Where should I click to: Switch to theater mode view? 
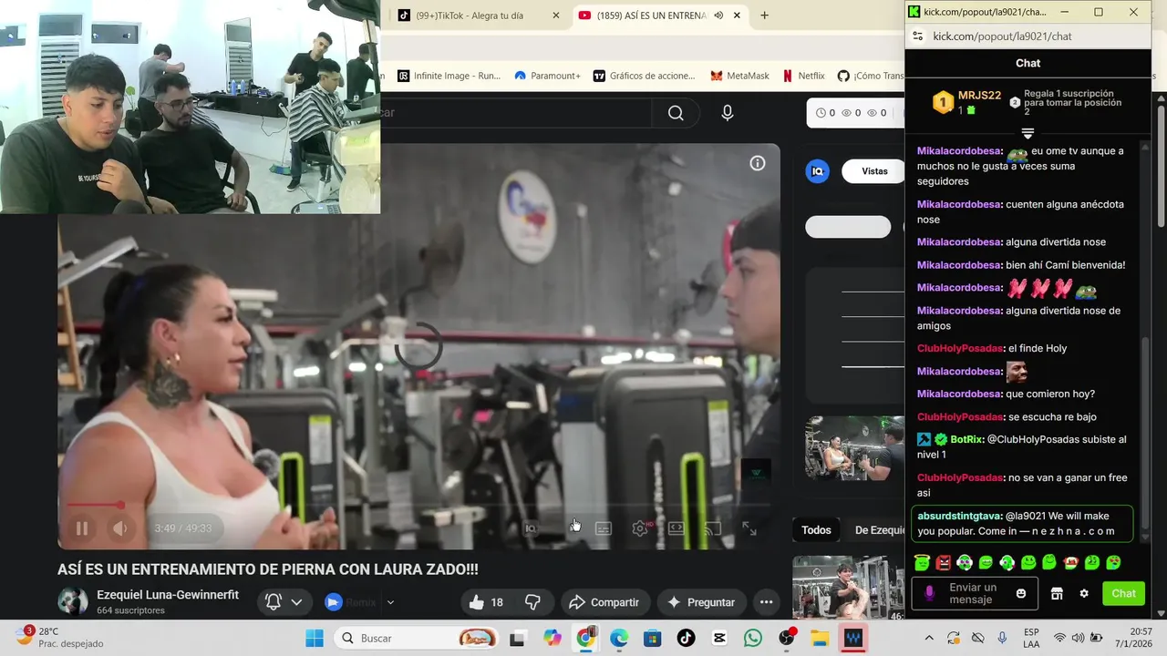(676, 528)
